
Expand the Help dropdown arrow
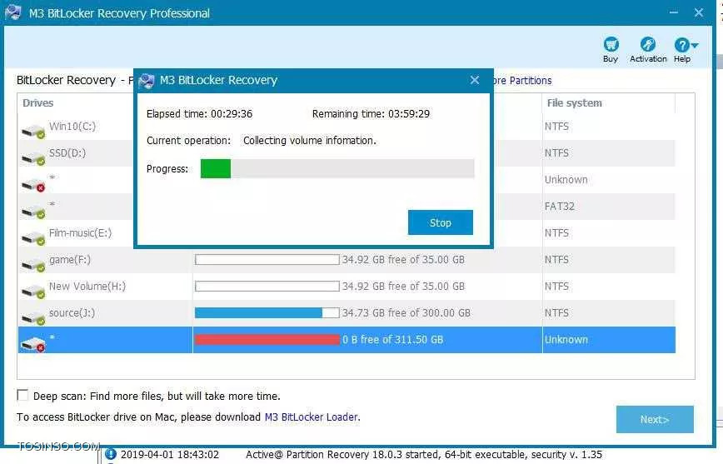[695, 45]
